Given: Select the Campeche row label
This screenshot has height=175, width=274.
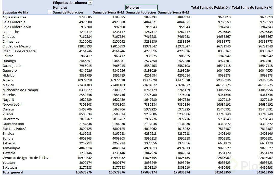Looking at the screenshot, I should pos(11,32).
